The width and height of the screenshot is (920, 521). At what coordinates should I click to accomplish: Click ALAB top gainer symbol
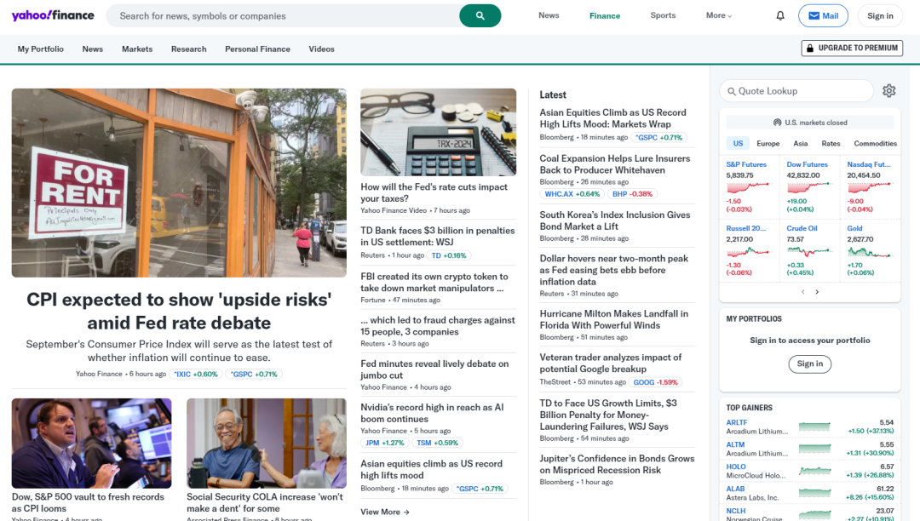click(x=735, y=489)
